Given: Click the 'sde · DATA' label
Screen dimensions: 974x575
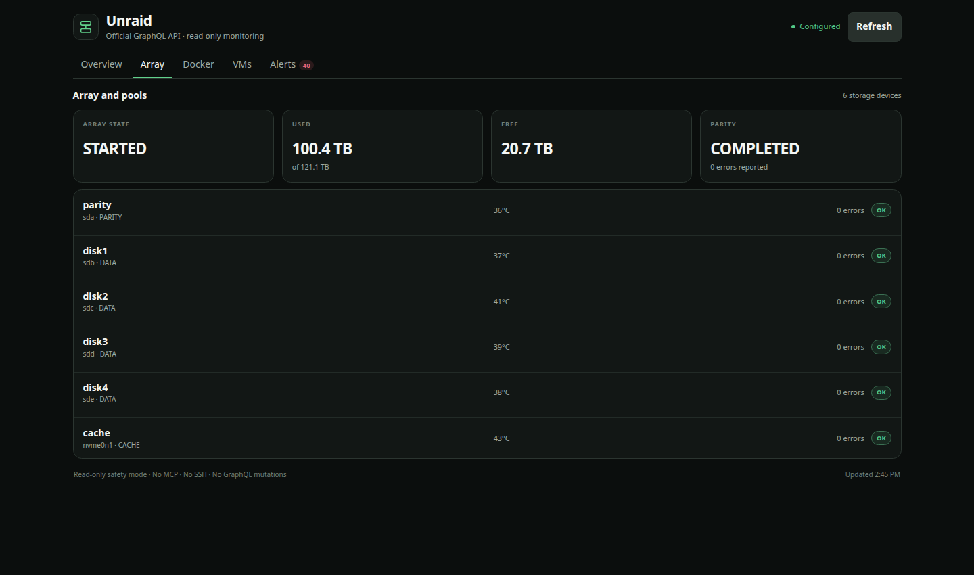Looking at the screenshot, I should pyautogui.click(x=99, y=400).
